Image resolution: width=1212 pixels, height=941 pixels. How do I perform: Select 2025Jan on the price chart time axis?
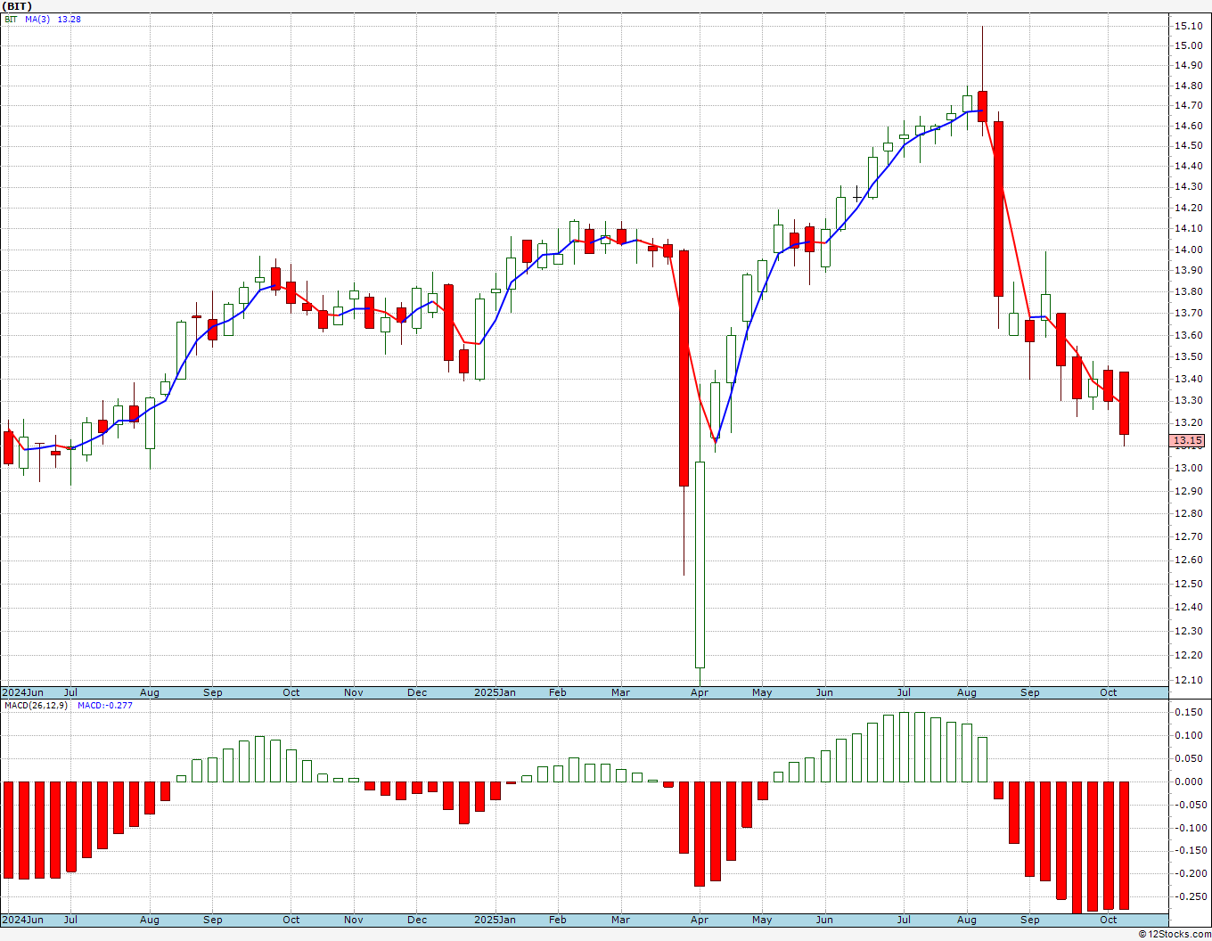coord(495,692)
